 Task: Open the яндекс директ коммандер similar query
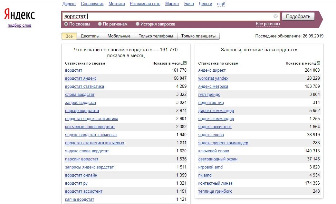tap(223, 143)
